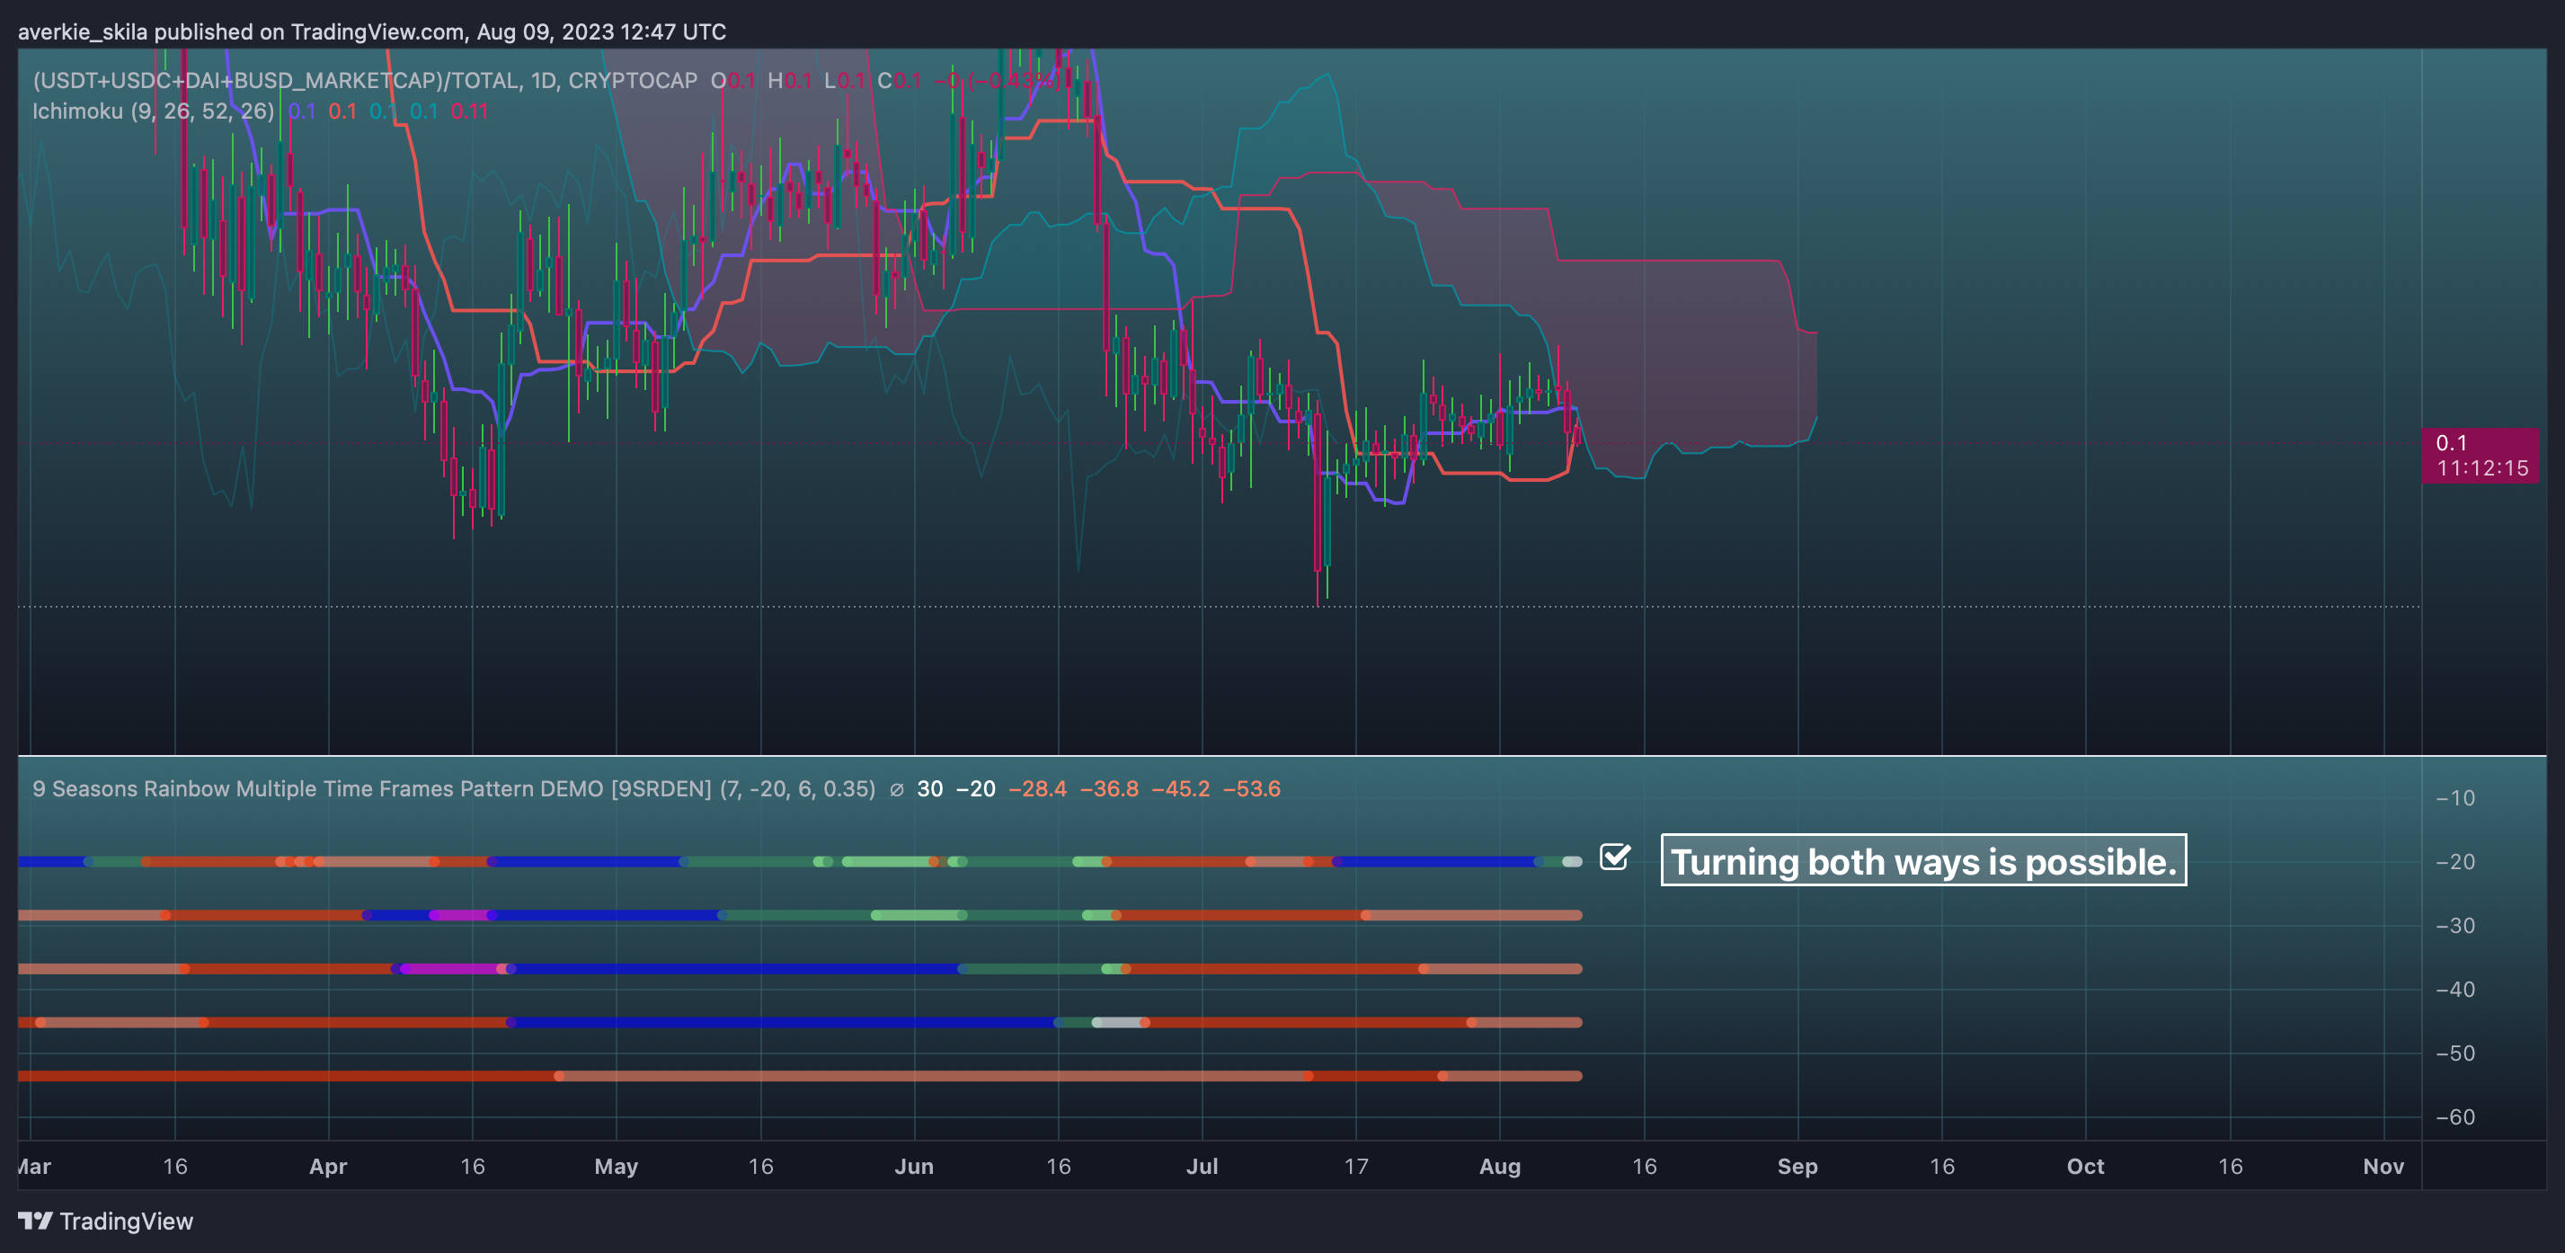Click the Sep label on time axis
2565x1253 pixels.
1797,1165
